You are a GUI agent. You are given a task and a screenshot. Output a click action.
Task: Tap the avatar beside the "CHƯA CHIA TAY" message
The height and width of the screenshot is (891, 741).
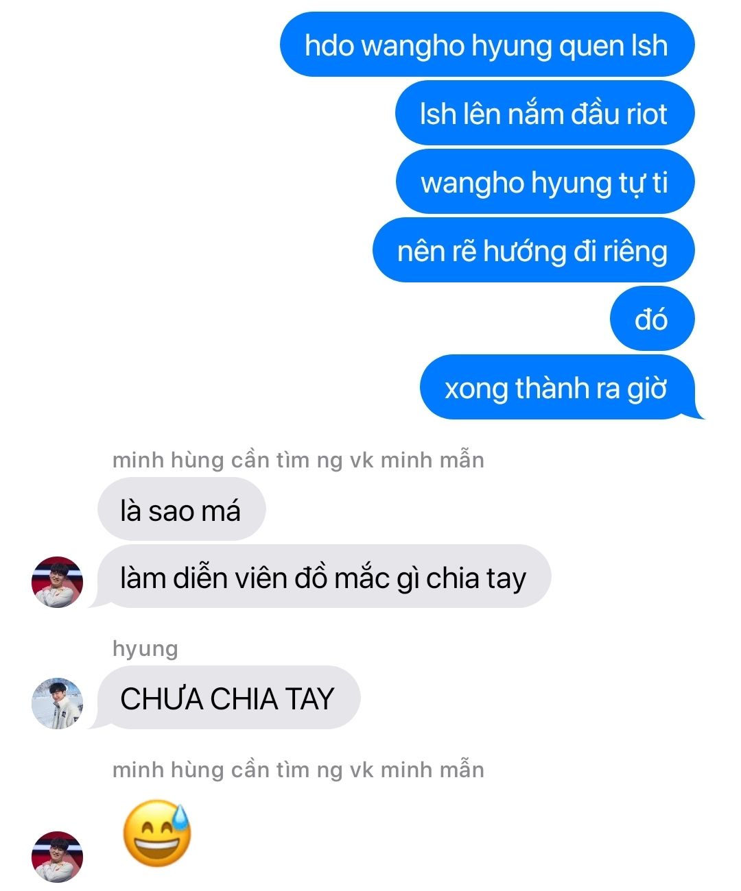point(58,703)
